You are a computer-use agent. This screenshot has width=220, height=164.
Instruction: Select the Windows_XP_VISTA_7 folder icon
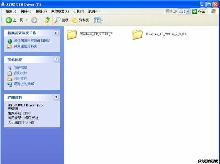click(72, 34)
